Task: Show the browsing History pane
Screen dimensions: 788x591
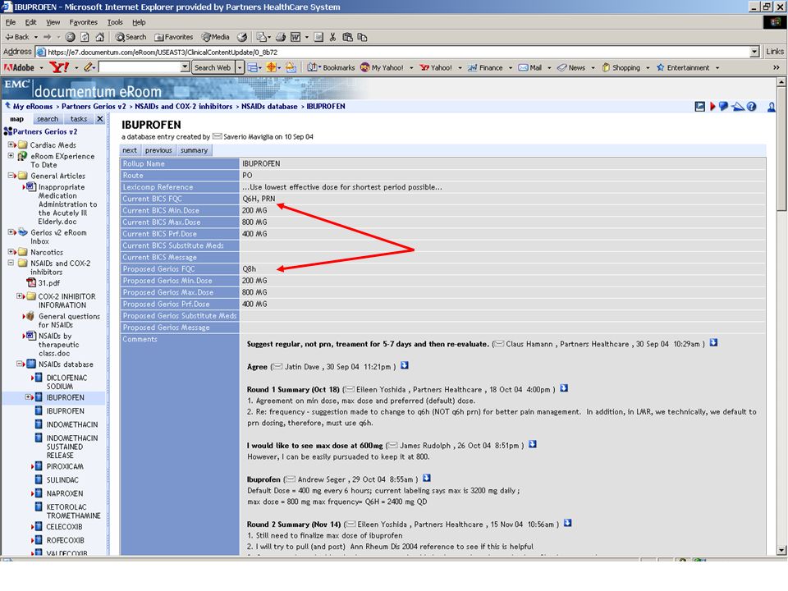Action: [x=242, y=37]
